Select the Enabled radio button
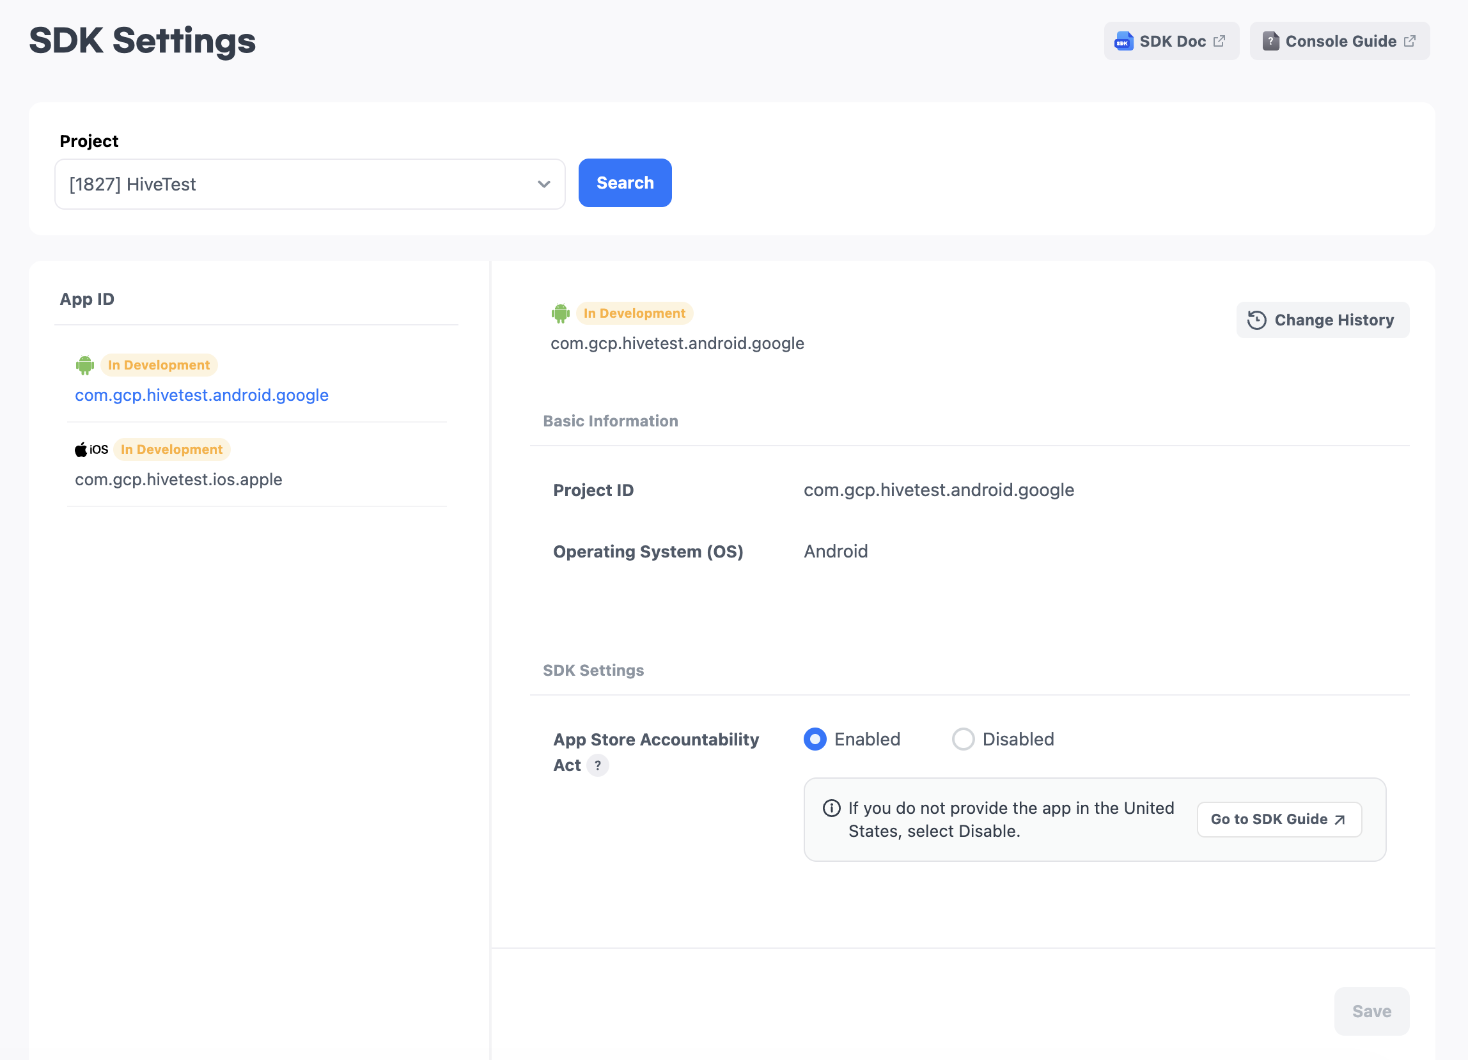The image size is (1468, 1060). click(x=815, y=739)
